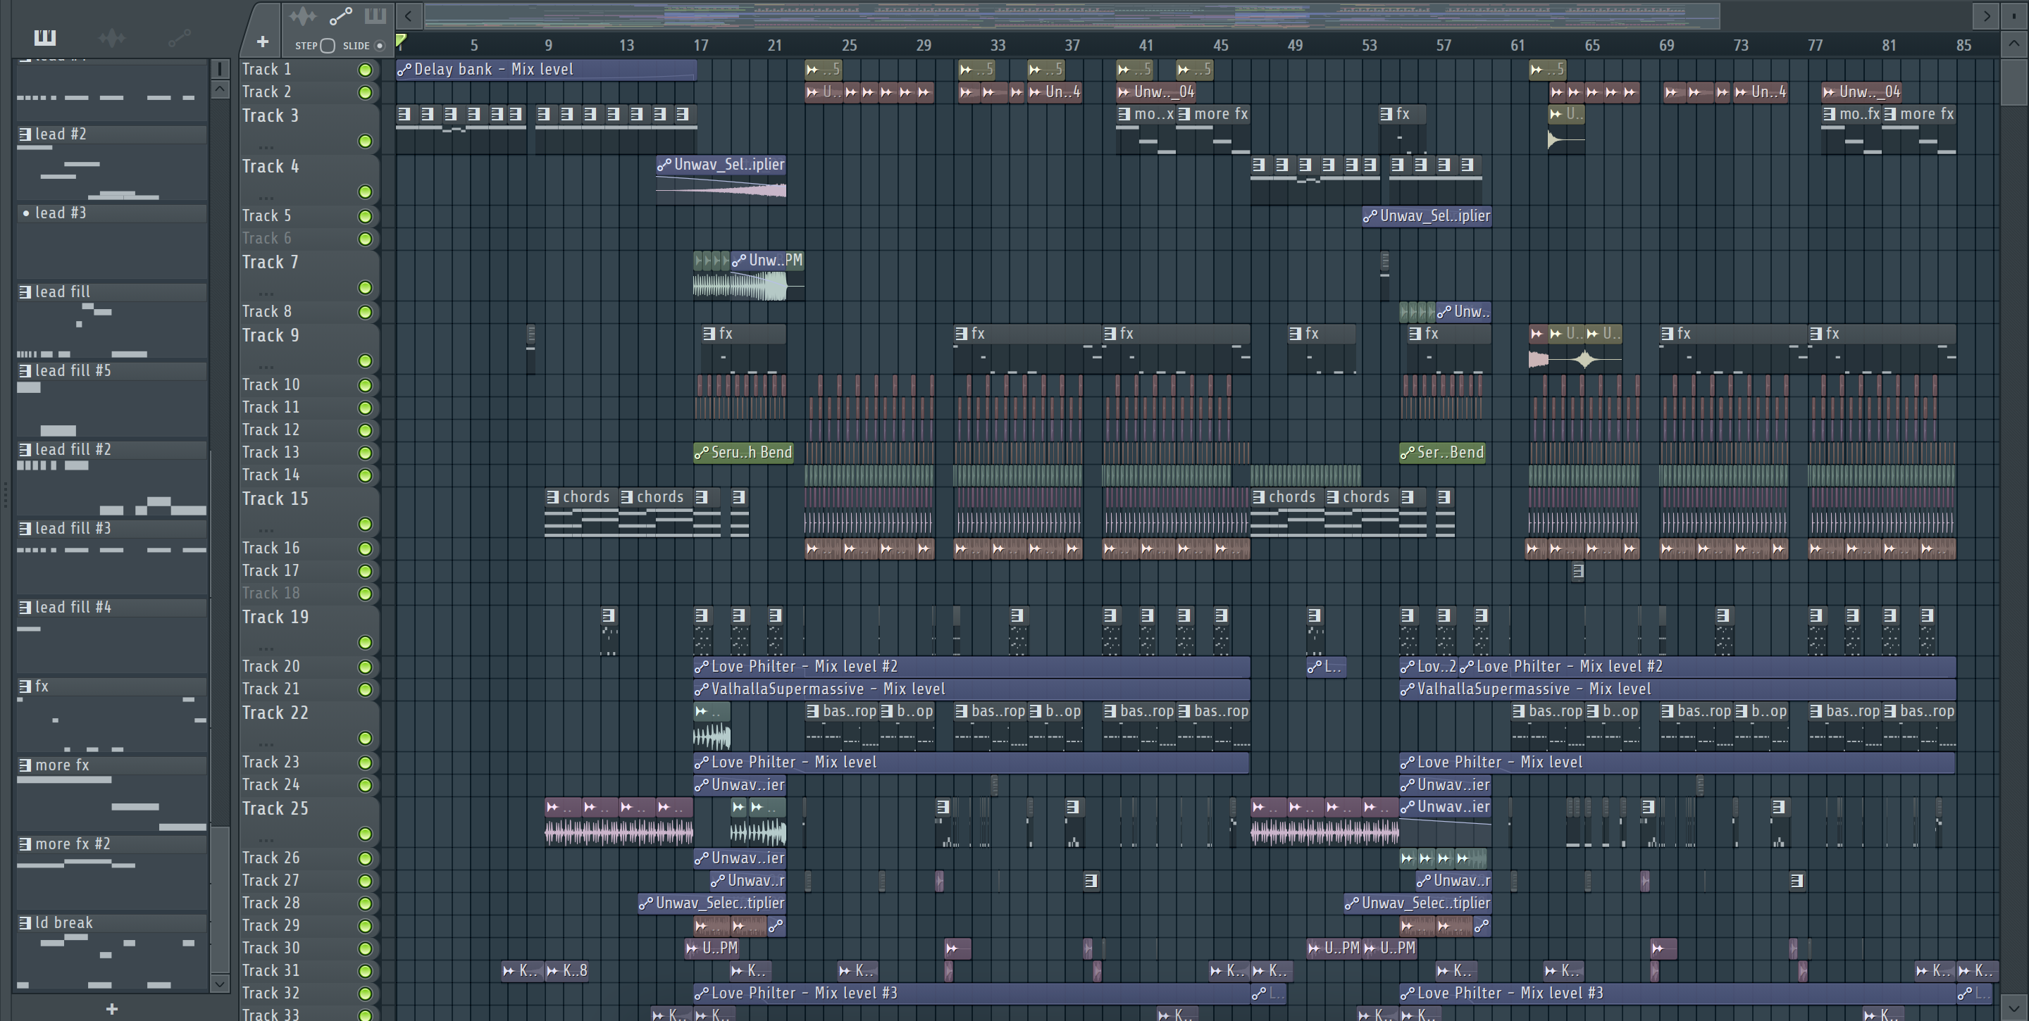
Task: Toggle the Track 10 mute LED
Action: pyautogui.click(x=365, y=386)
